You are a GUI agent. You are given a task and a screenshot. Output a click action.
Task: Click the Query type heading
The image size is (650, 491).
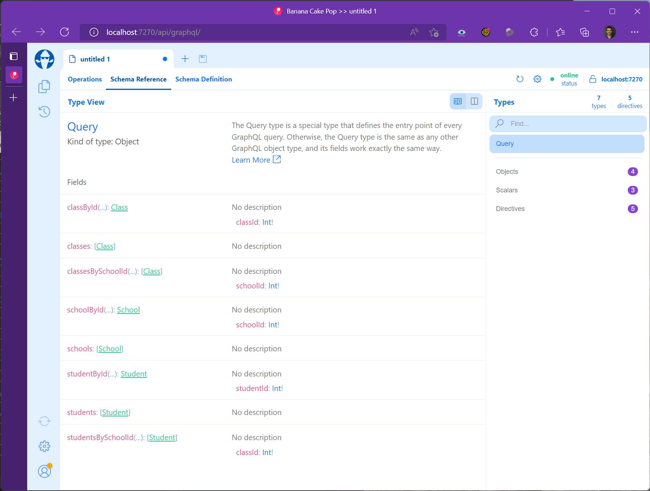pos(83,127)
